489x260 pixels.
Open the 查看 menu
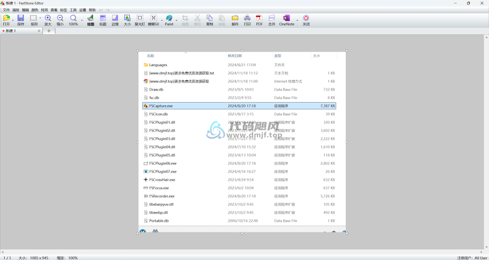coord(54,10)
